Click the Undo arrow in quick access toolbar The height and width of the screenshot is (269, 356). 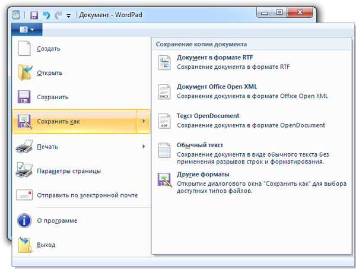(x=46, y=15)
